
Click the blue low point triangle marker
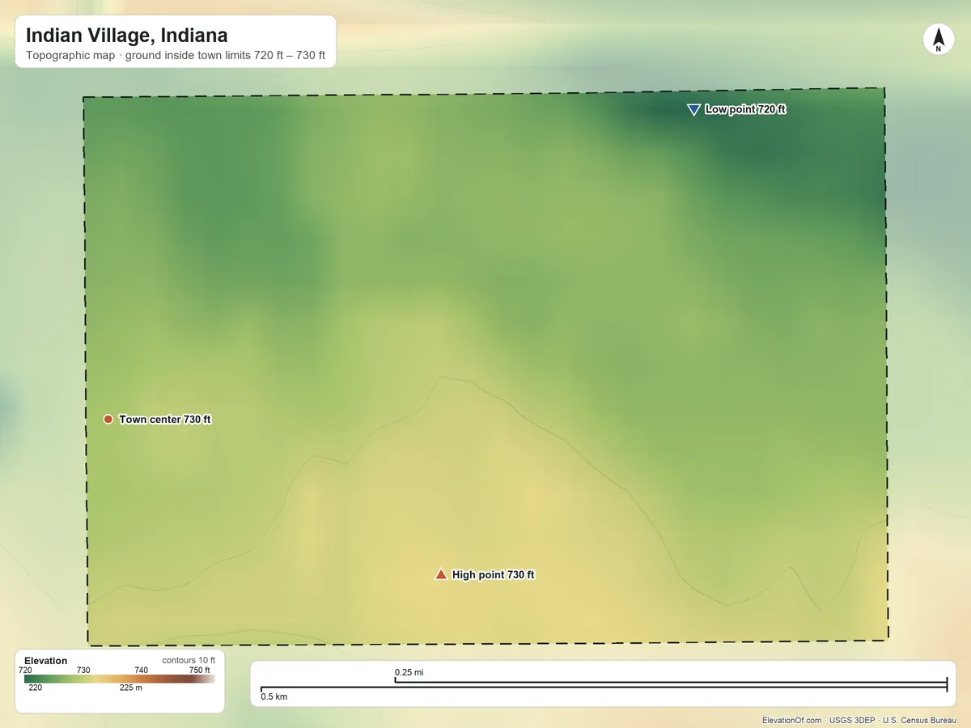pyautogui.click(x=693, y=110)
